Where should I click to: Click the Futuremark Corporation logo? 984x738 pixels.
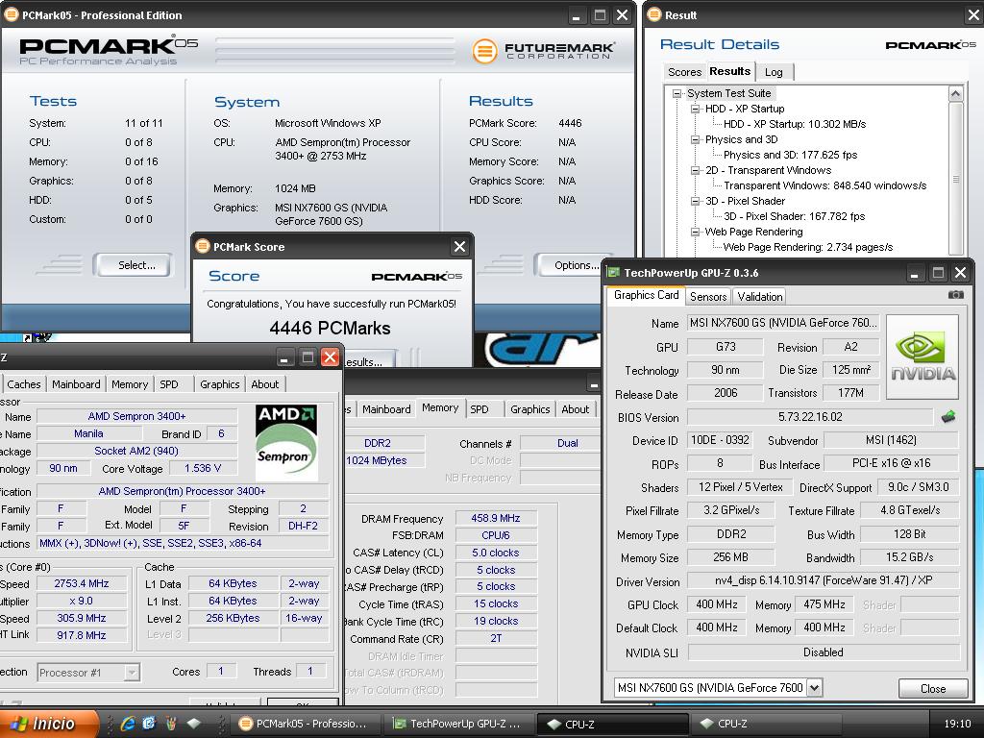544,50
